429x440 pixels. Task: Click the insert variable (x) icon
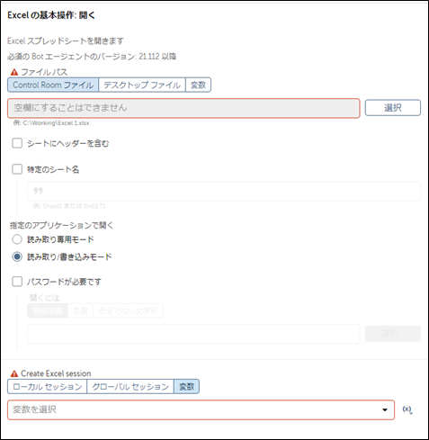pyautogui.click(x=407, y=409)
